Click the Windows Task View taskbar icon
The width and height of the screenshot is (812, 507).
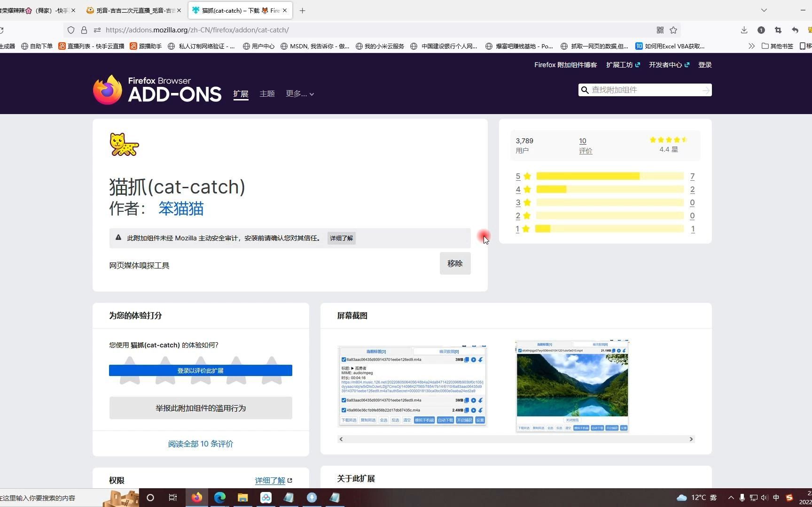click(x=173, y=498)
